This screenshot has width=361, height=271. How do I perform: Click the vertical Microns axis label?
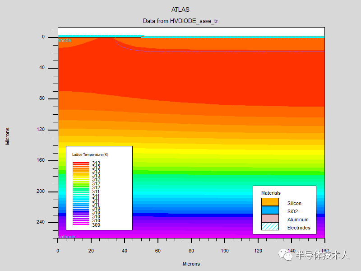point(8,136)
